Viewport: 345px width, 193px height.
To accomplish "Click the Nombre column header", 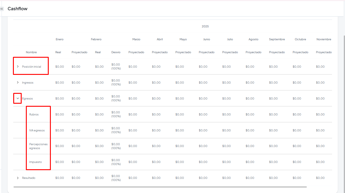I will pyautogui.click(x=31, y=52).
